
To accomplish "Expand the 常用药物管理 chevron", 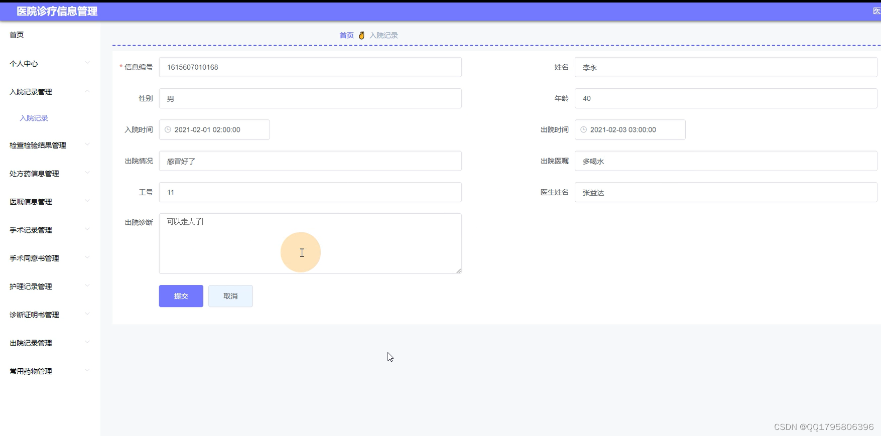I will (x=87, y=370).
